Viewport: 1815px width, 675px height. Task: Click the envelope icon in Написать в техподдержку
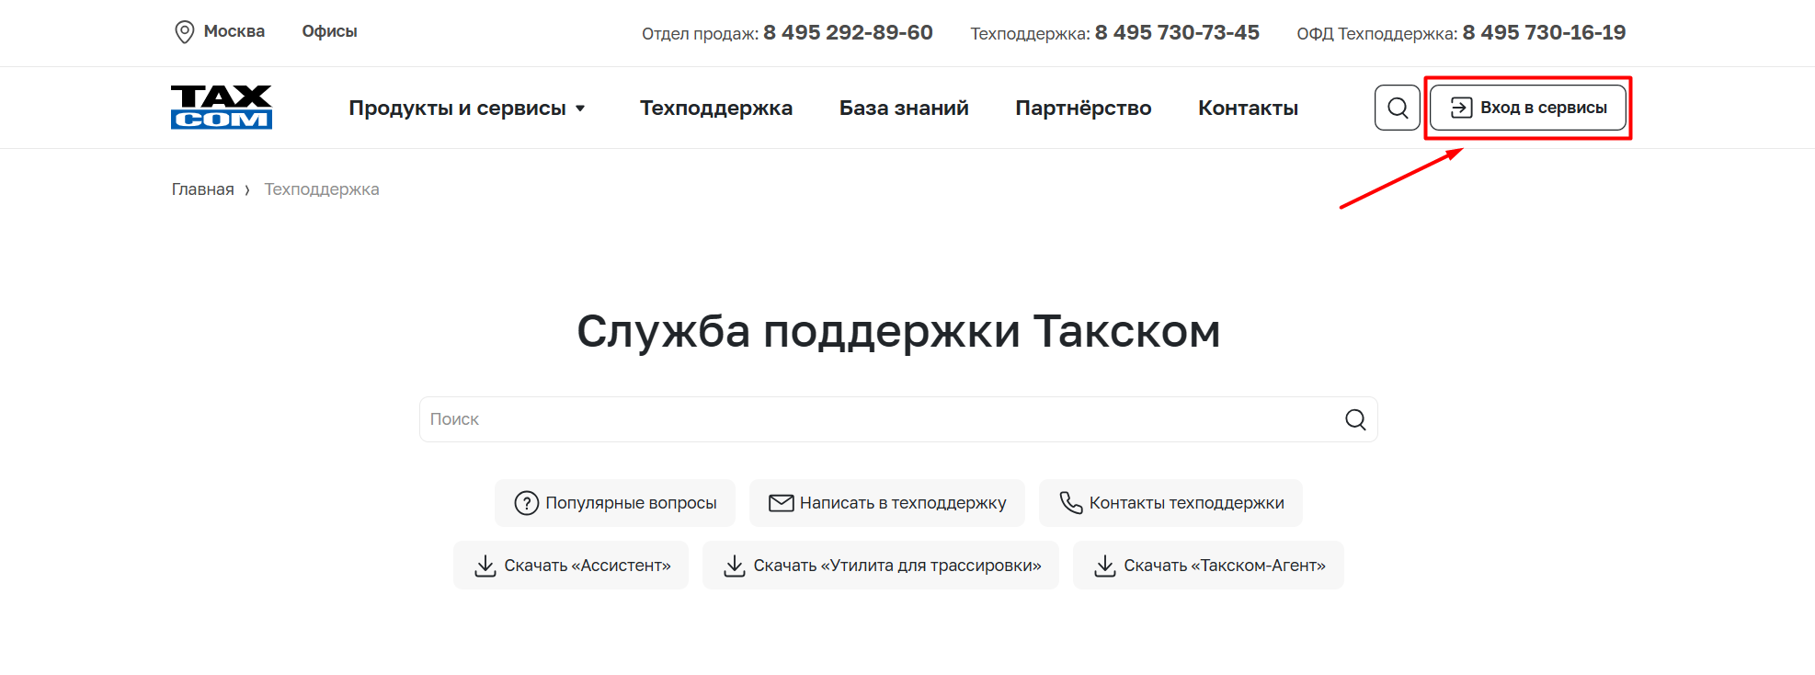782,503
